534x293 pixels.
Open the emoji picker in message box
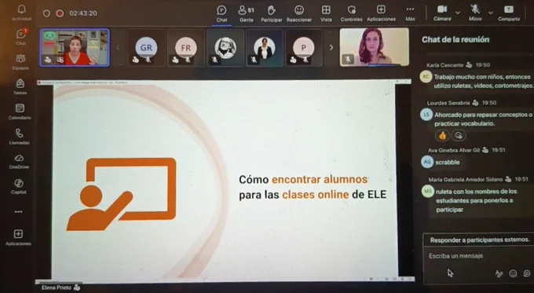coord(513,273)
